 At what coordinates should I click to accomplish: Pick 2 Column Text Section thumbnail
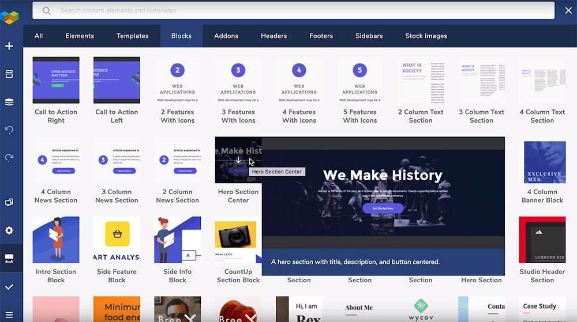tap(421, 80)
